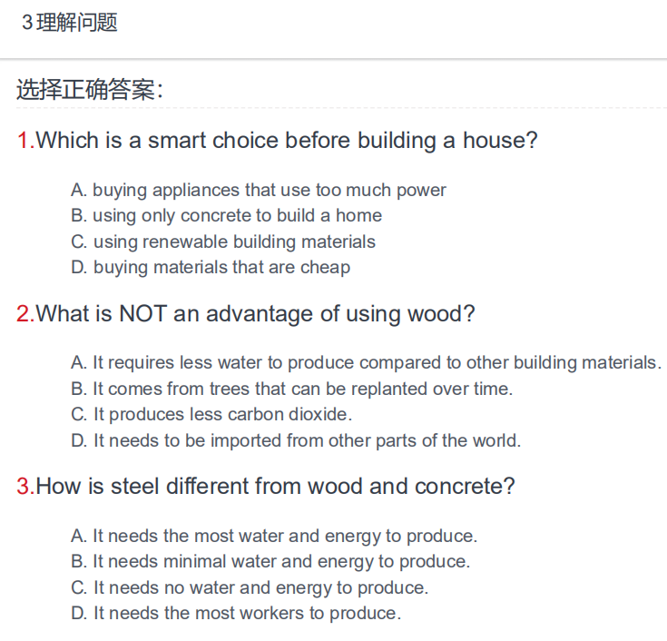Viewport: 667px width, 641px height.
Task: Select answer A buying appliances too much power
Action: (x=259, y=191)
